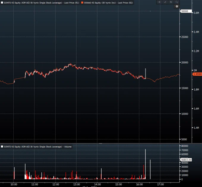
Task: Click the 1.6M label on the right axis
Action: (196, 109)
